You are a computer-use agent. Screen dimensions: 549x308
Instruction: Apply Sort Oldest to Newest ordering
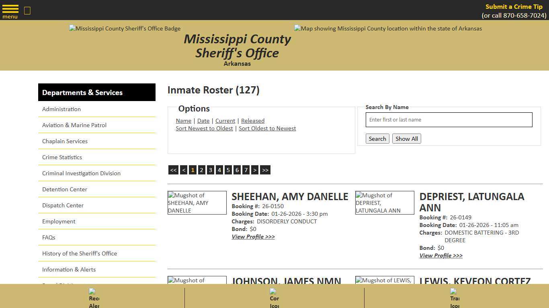pyautogui.click(x=267, y=128)
